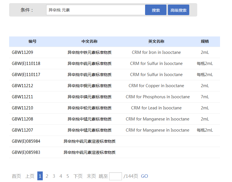Click the 搜索 search button
232x182 pixels.
(x=156, y=10)
